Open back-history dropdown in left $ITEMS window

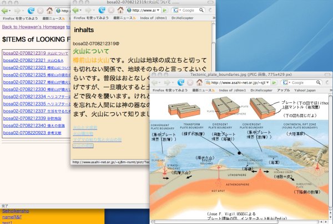(x=9, y=11)
